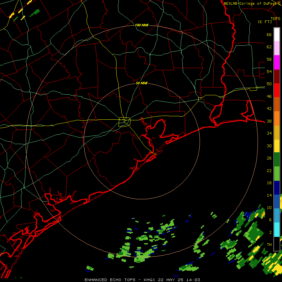This screenshot has height=282, width=282.
Task: Click the "50" legend value
Action: [269, 84]
